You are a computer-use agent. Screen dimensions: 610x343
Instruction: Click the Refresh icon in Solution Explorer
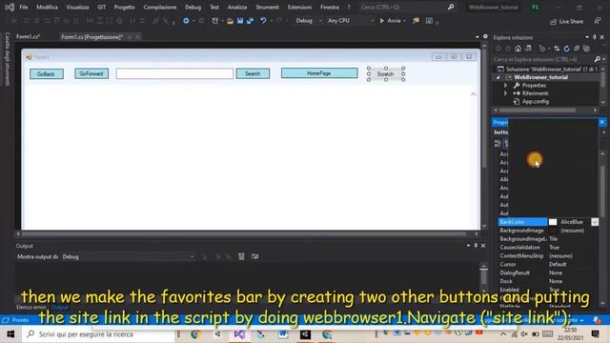(x=566, y=49)
